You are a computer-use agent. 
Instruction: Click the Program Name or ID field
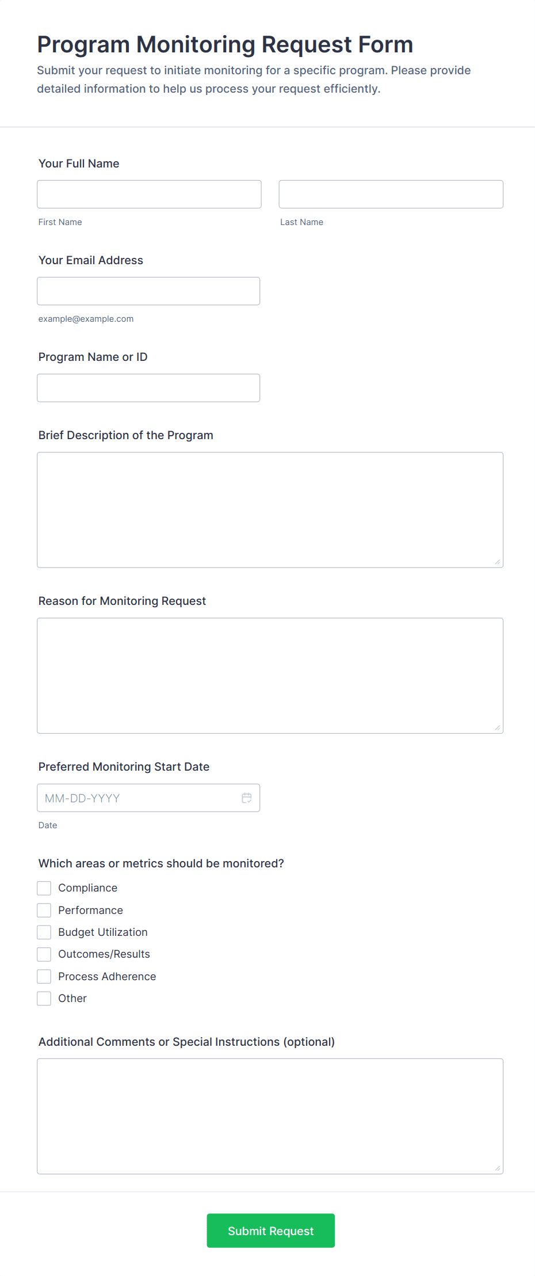(148, 387)
